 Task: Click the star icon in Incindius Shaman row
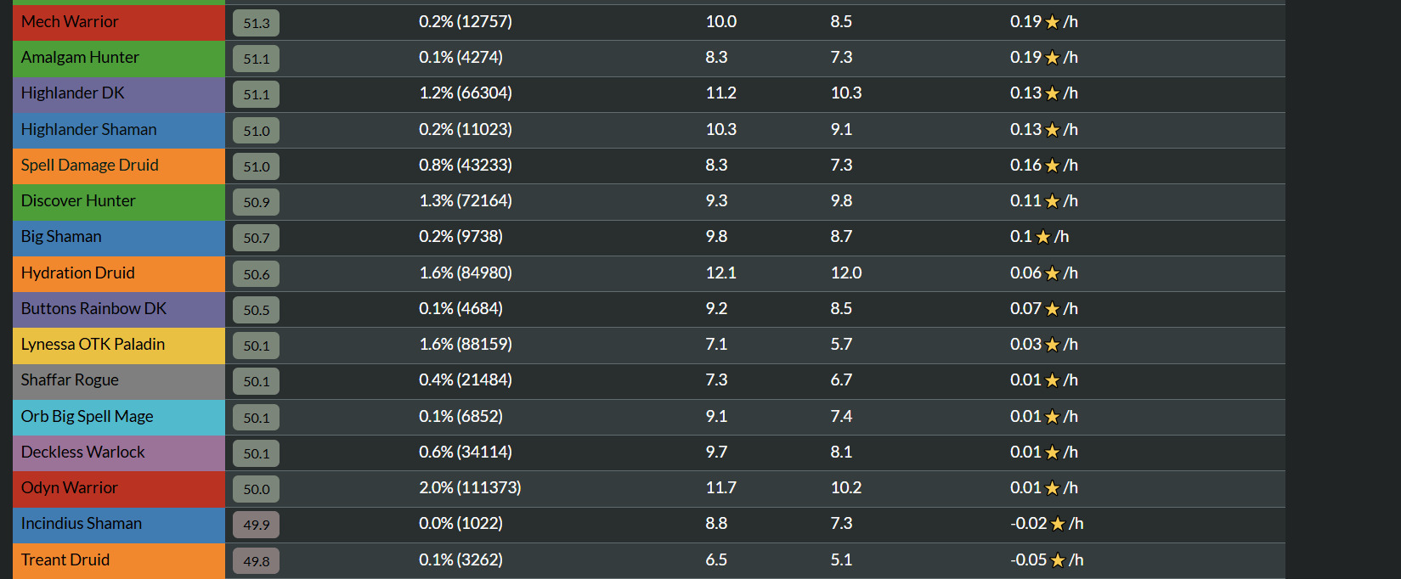(x=1058, y=524)
